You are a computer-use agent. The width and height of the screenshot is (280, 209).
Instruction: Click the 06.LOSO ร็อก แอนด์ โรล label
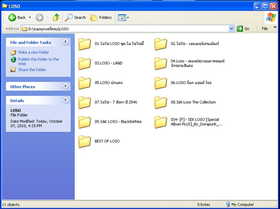tap(191, 83)
